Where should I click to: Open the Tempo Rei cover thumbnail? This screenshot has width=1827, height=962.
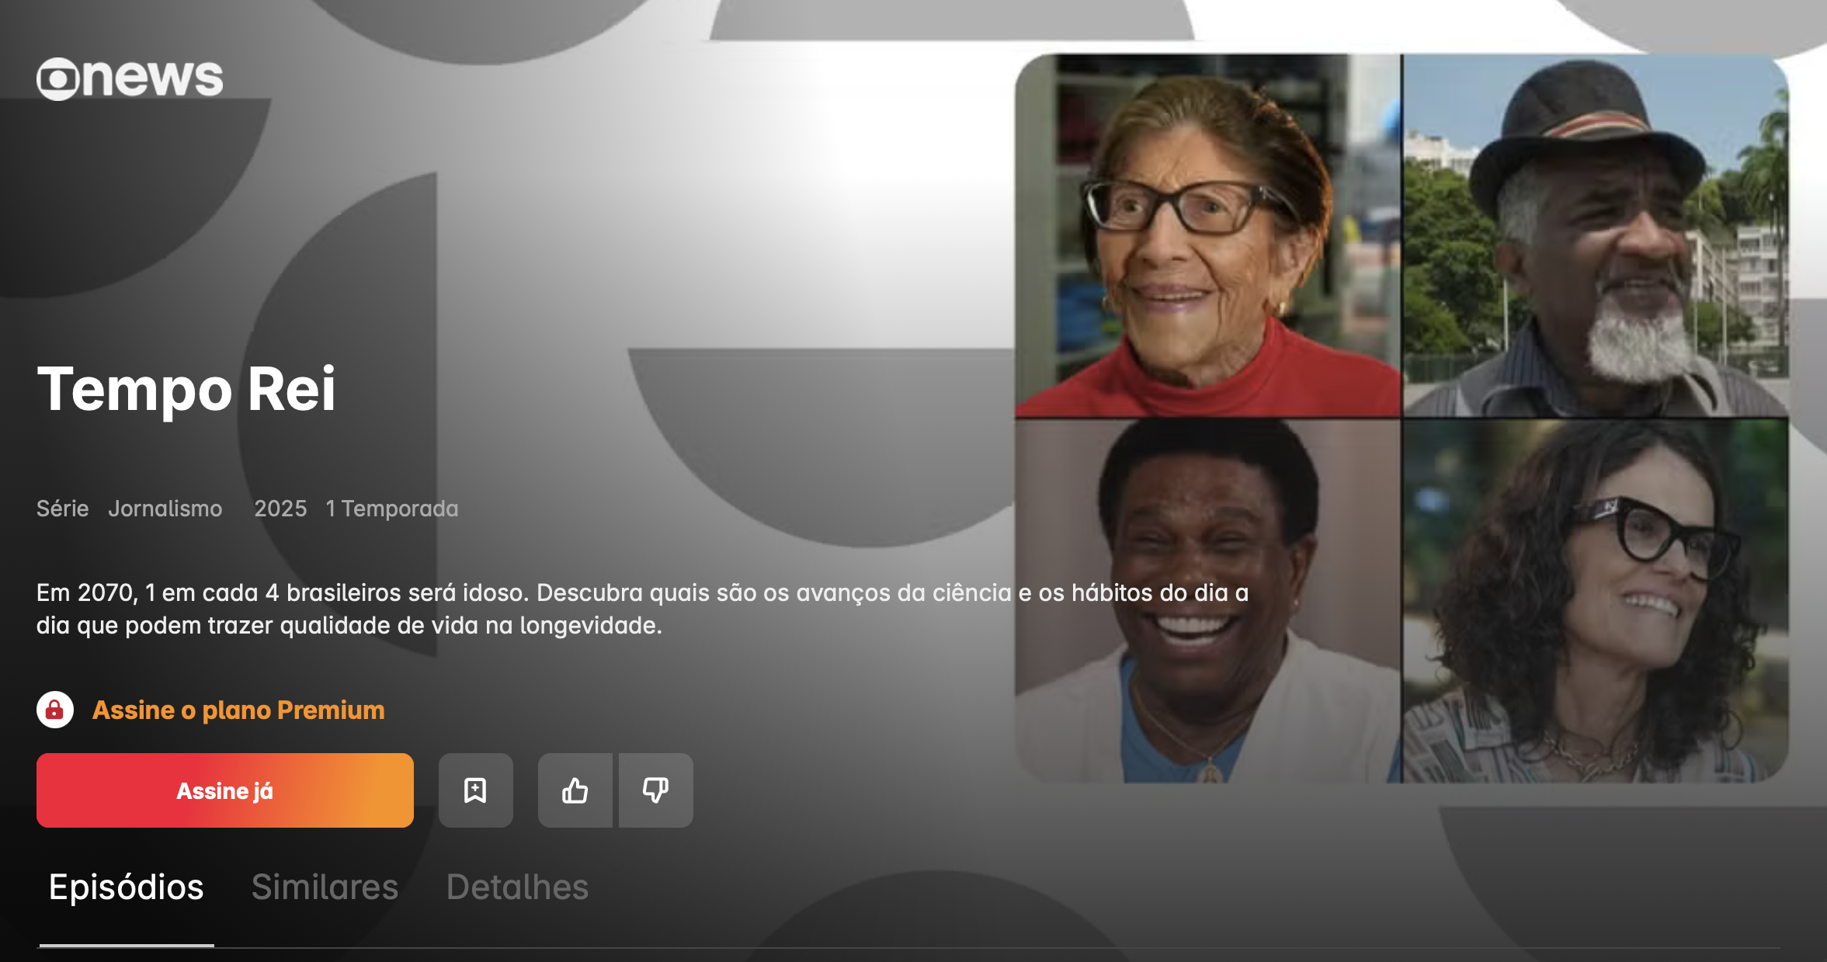[x=1402, y=418]
